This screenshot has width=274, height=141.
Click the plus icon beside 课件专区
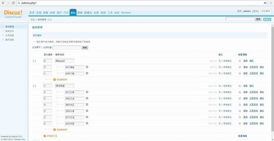(87, 104)
